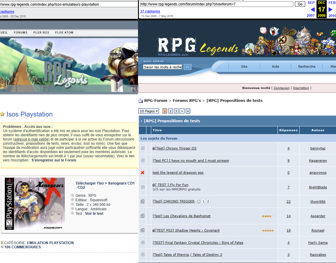Viewport: 336px width, 263px height.
Task: Select FLUX RSS in the navigation bar
Action: (x=41, y=33)
